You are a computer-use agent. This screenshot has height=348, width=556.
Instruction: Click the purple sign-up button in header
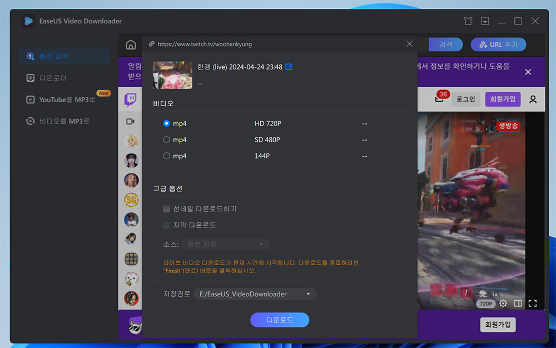pyautogui.click(x=503, y=99)
